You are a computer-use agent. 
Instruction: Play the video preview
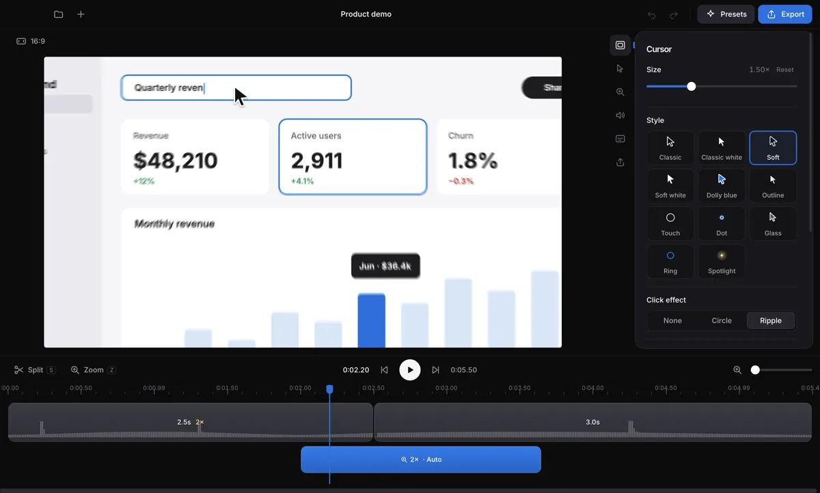click(x=410, y=370)
